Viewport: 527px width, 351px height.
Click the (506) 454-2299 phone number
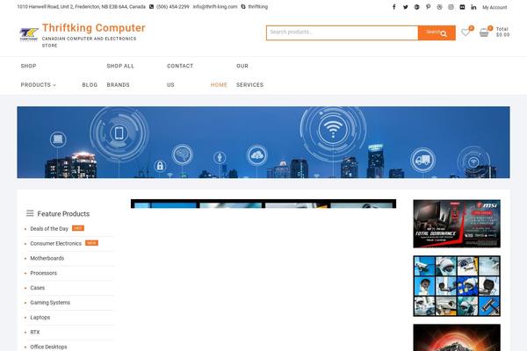click(x=173, y=7)
